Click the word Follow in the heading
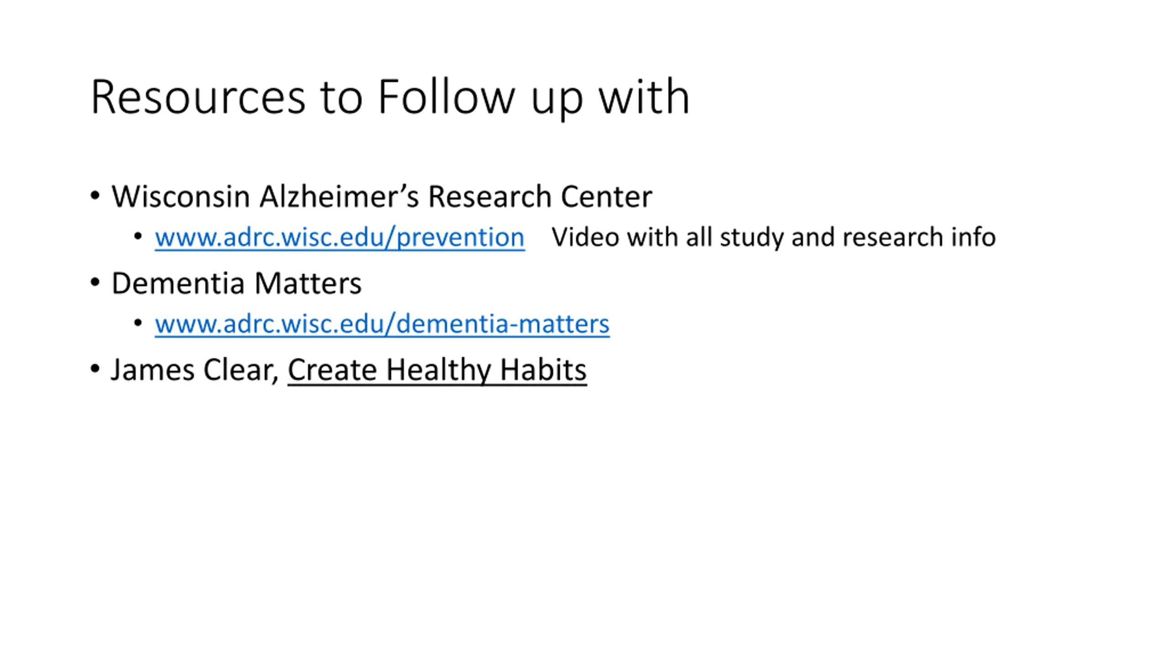Image resolution: width=1168 pixels, height=657 pixels. click(446, 97)
